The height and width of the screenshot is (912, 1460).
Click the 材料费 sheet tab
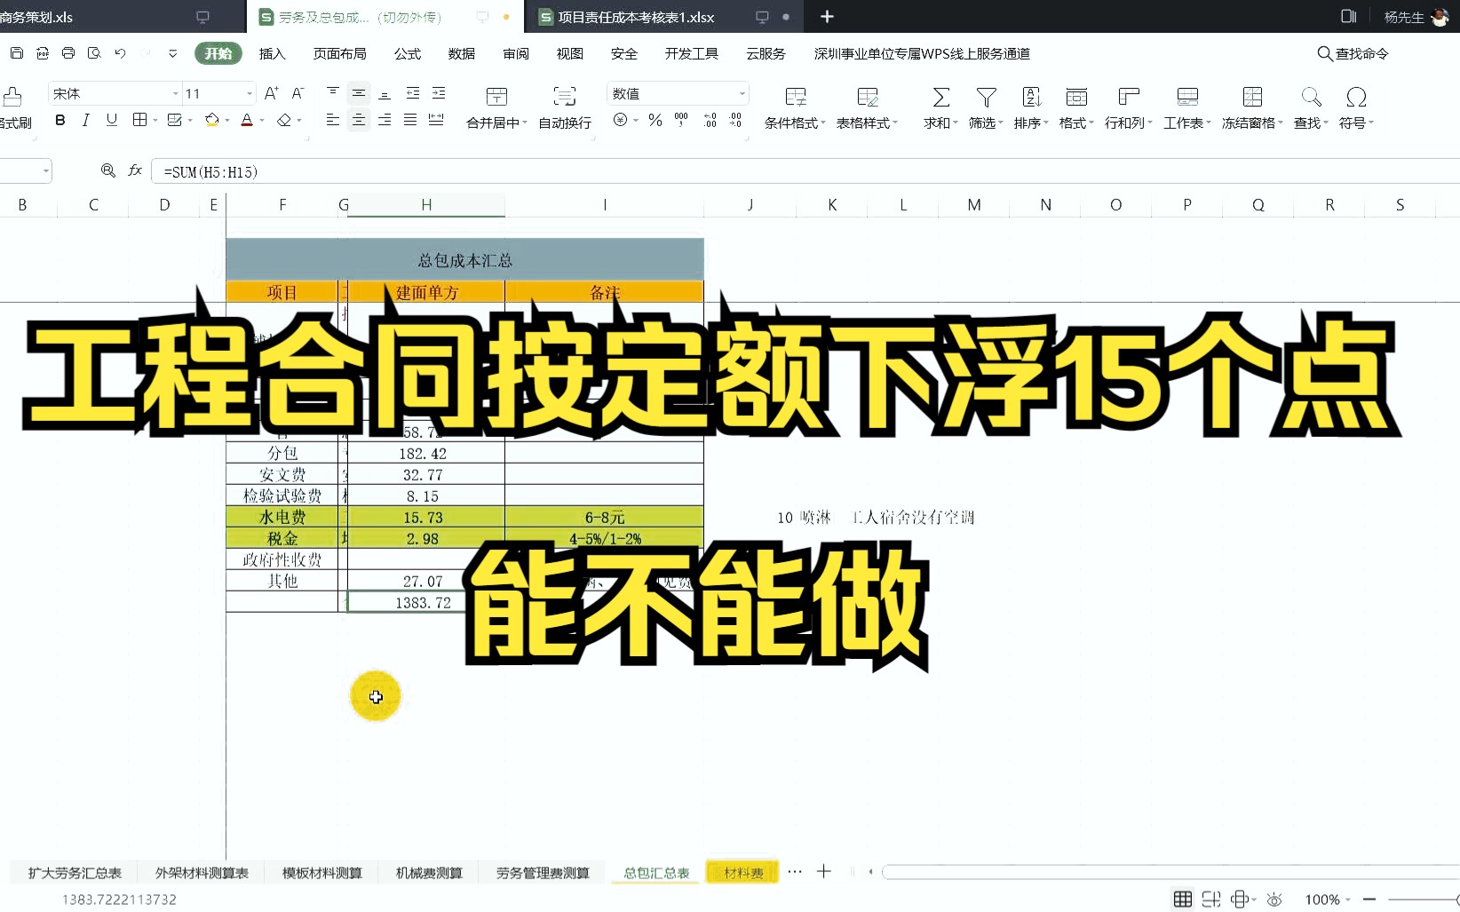pos(742,872)
